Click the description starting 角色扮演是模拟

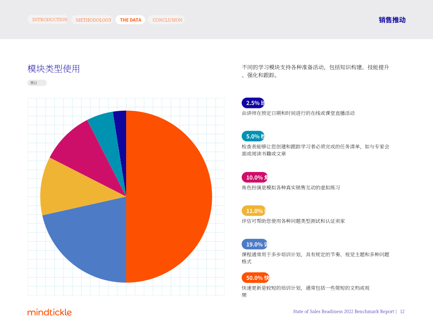[291, 188]
